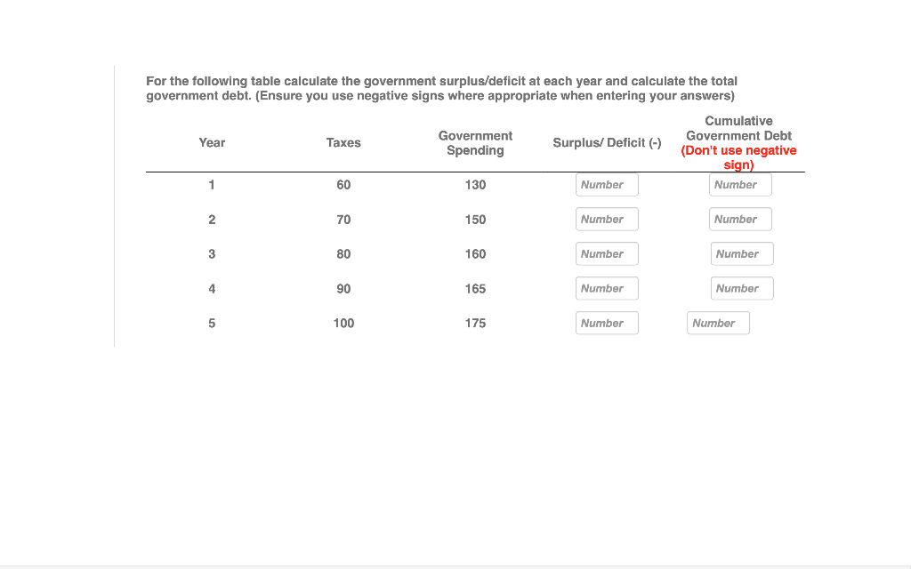The width and height of the screenshot is (911, 569).
Task: Click the question instruction paragraph
Action: point(441,88)
